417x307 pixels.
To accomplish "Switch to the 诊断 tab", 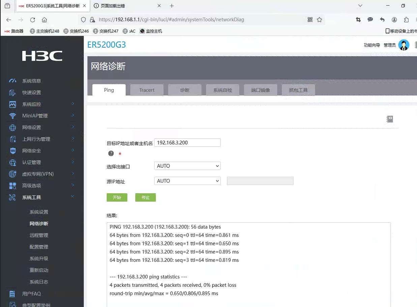I will 185,90.
